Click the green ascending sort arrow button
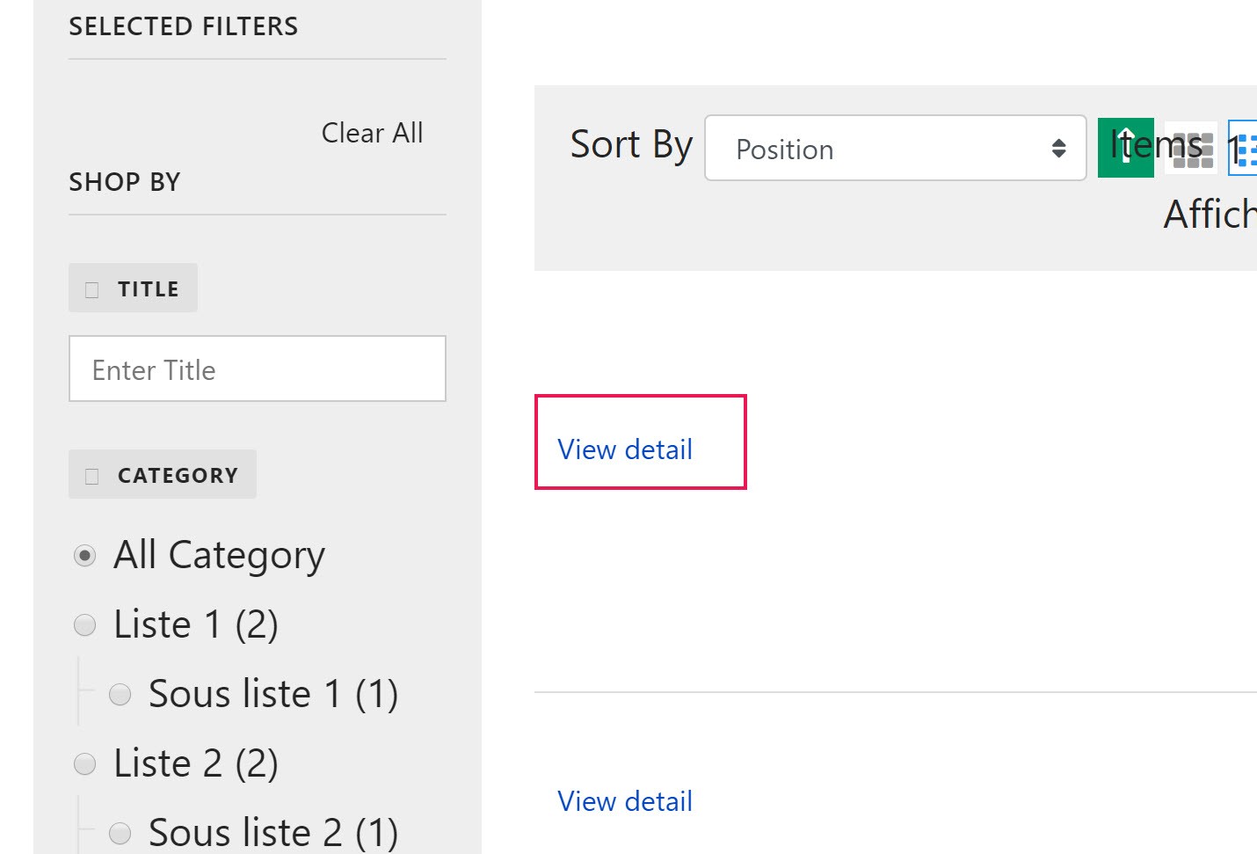Viewport: 1257px width, 854px height. coord(1124,148)
